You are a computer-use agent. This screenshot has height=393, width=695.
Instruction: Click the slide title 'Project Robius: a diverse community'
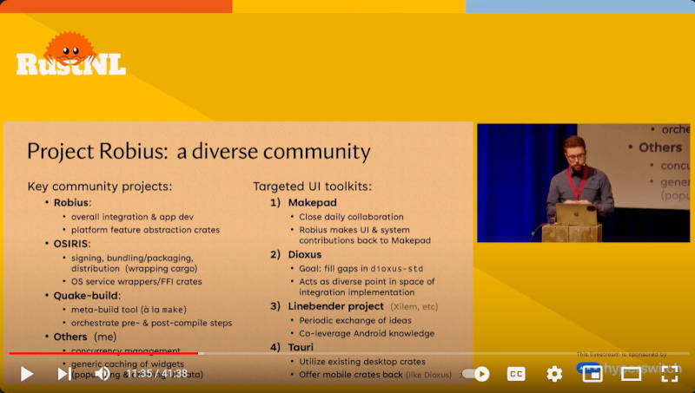pos(199,151)
